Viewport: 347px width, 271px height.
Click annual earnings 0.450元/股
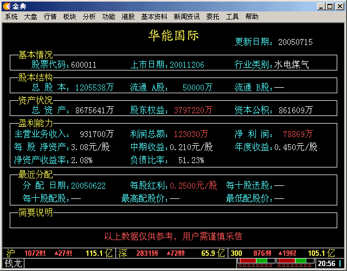click(296, 147)
